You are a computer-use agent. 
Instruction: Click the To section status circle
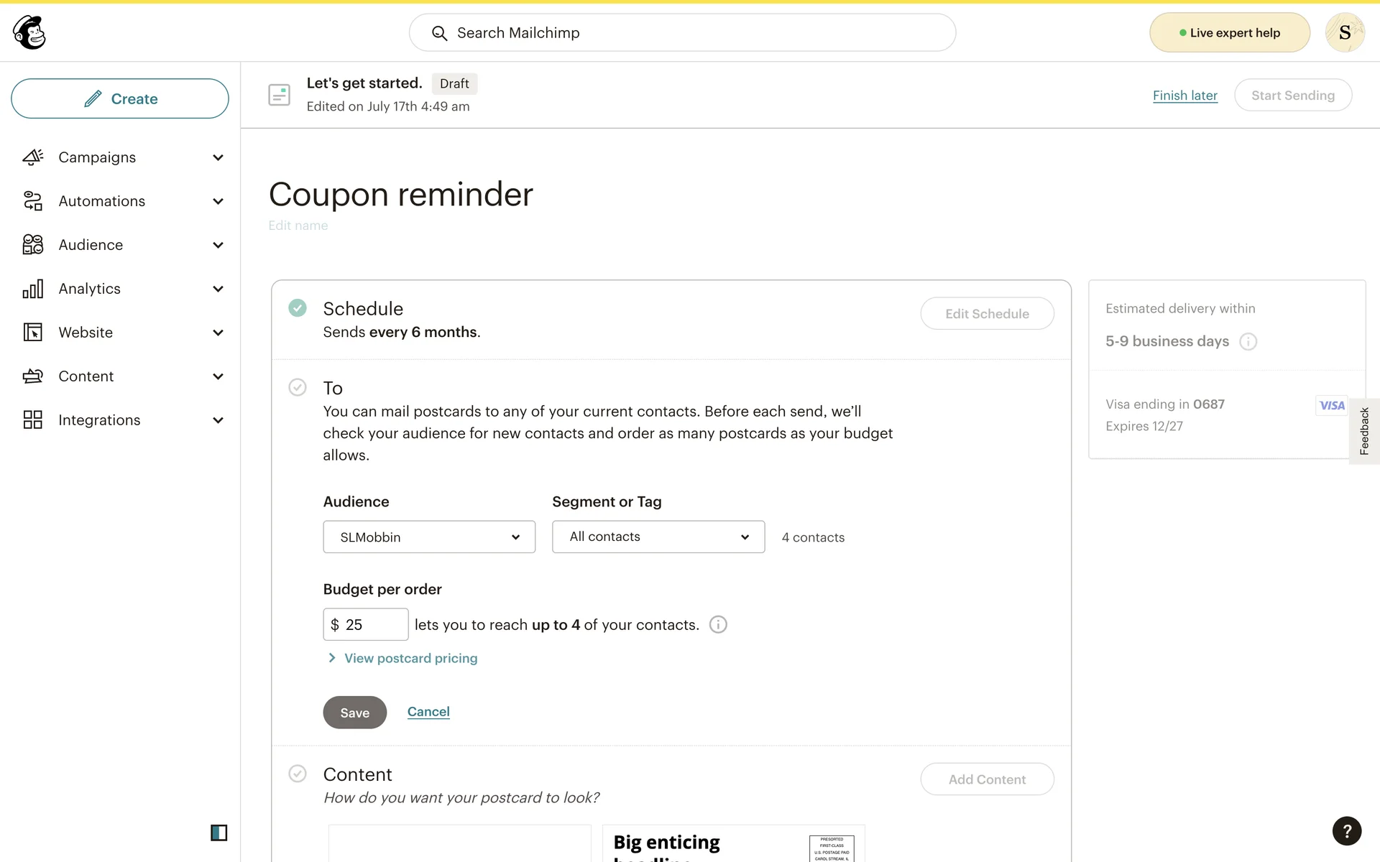click(x=298, y=388)
